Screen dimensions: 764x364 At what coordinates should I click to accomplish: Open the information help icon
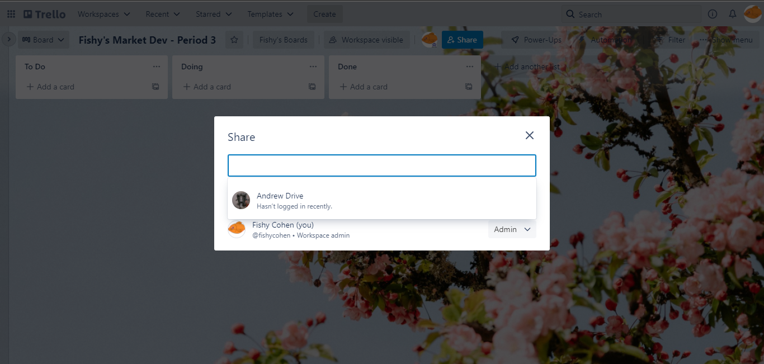click(x=713, y=14)
